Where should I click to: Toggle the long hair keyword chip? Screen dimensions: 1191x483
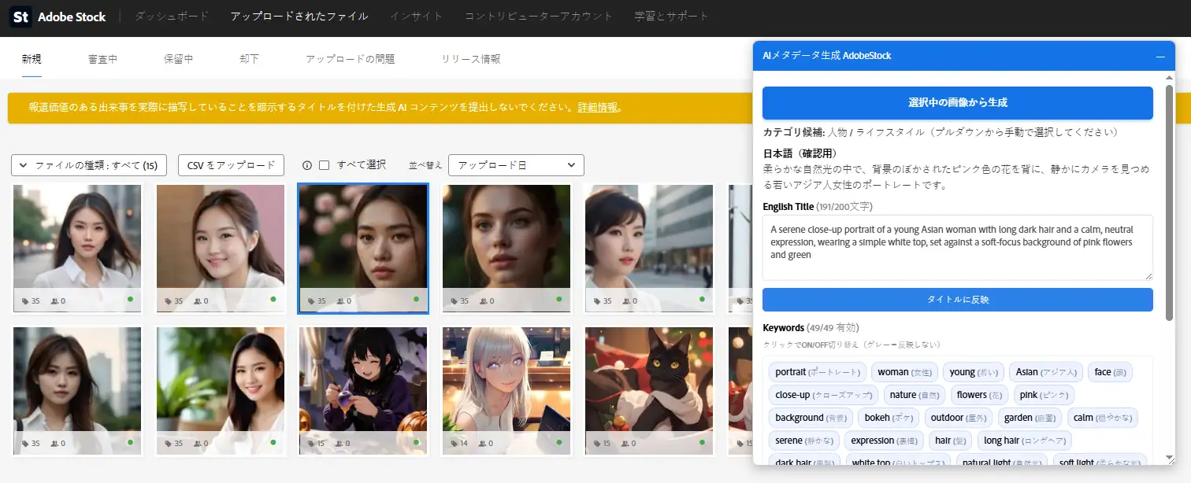(x=1024, y=441)
